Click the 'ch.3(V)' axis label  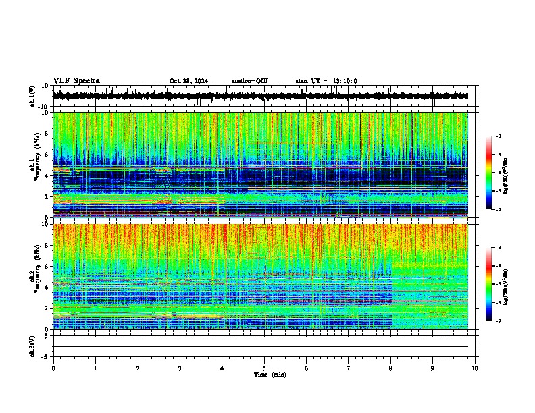32,346
